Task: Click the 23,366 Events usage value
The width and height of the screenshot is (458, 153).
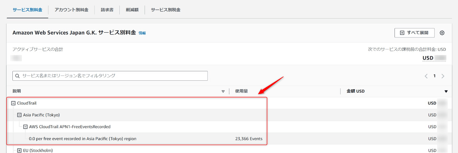Action: [249, 139]
